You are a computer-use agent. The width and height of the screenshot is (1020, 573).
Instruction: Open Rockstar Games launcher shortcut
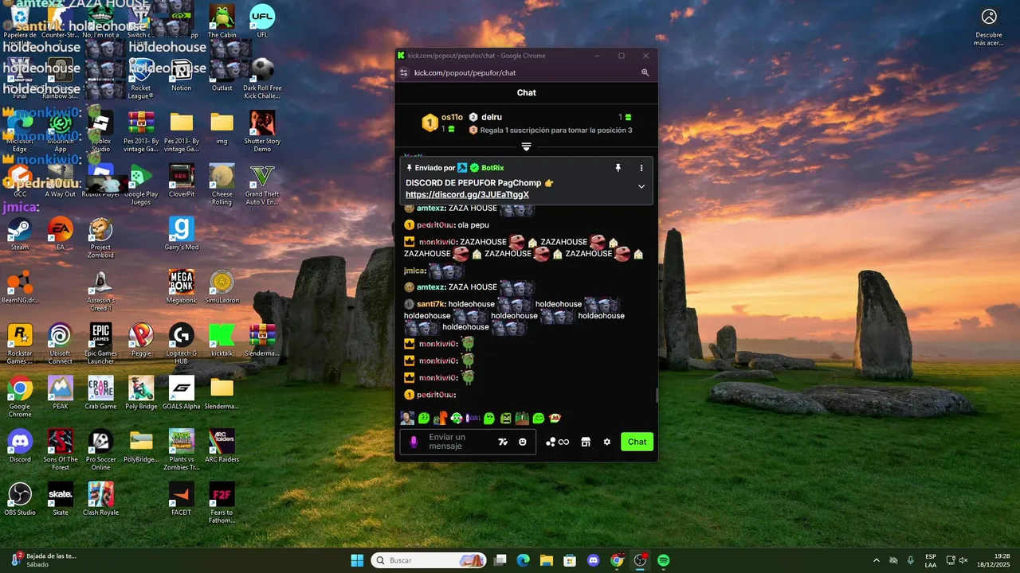coord(20,344)
